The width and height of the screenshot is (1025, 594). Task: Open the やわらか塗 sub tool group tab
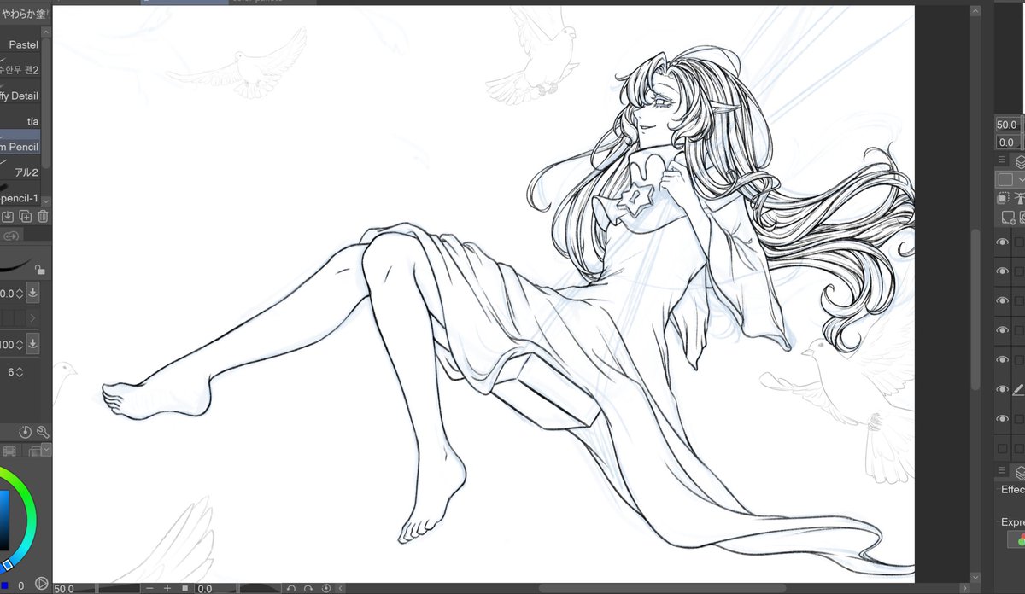pyautogui.click(x=25, y=14)
